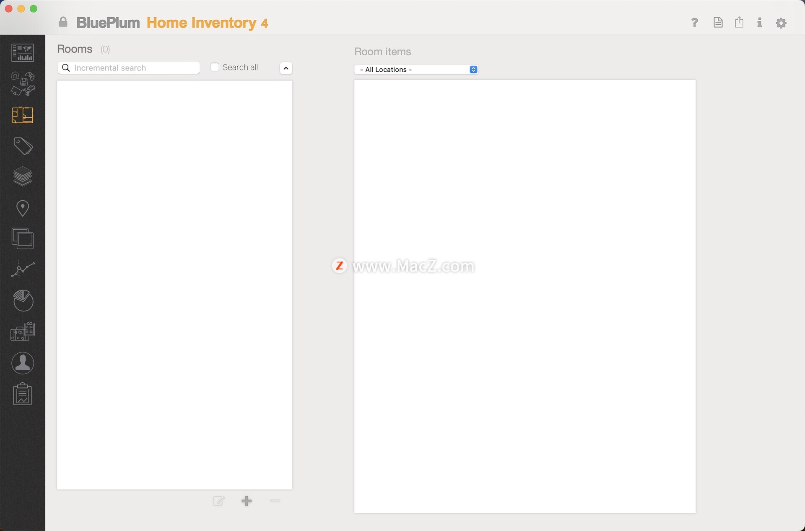Click the Incremental search input field
The height and width of the screenshot is (531, 805).
(129, 68)
